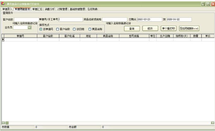215x131 pixels.
Task: Go to the 基础数据管理 tab
Action: coord(77,9)
